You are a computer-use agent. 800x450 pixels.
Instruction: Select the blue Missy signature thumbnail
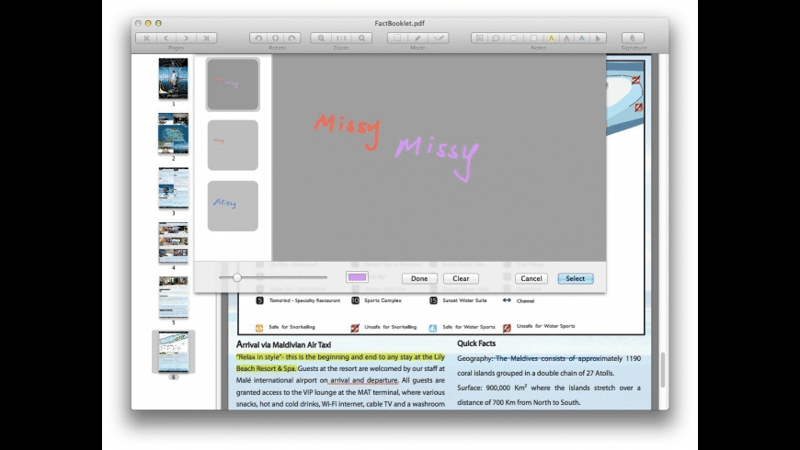point(233,206)
